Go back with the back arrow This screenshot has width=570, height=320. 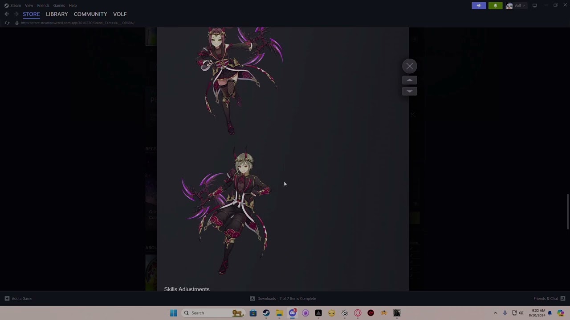click(x=7, y=14)
